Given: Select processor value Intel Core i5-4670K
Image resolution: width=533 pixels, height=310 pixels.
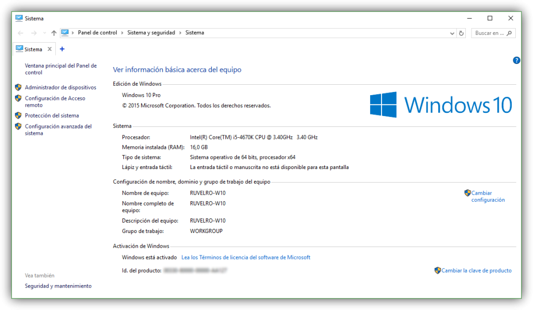Looking at the screenshot, I should point(253,137).
